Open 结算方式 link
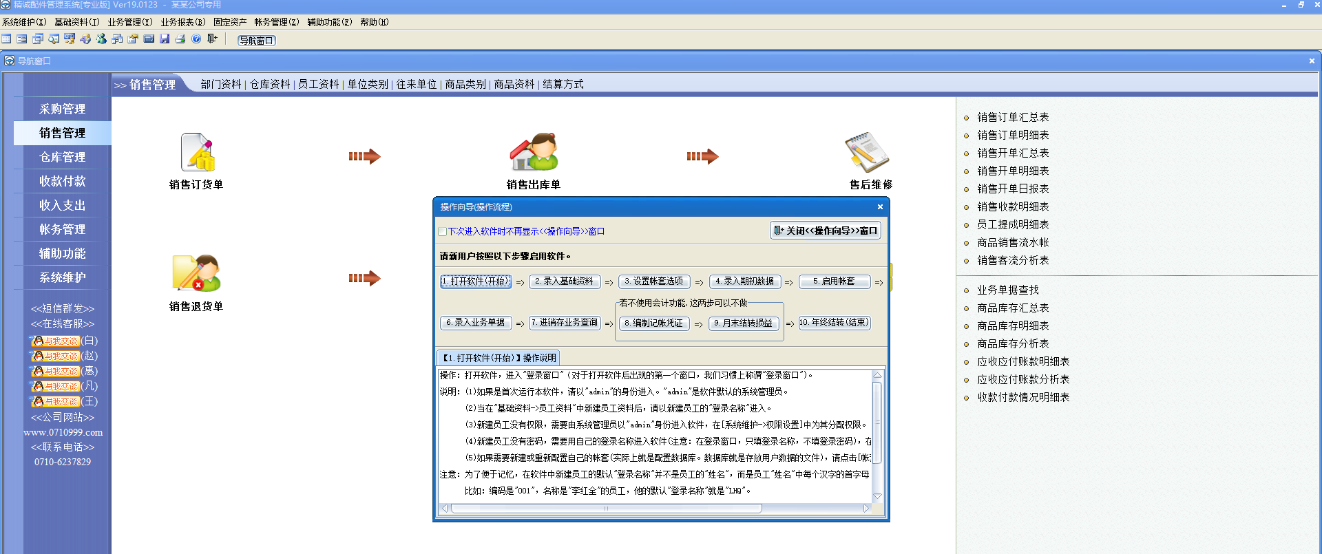1322x554 pixels. 563,84
